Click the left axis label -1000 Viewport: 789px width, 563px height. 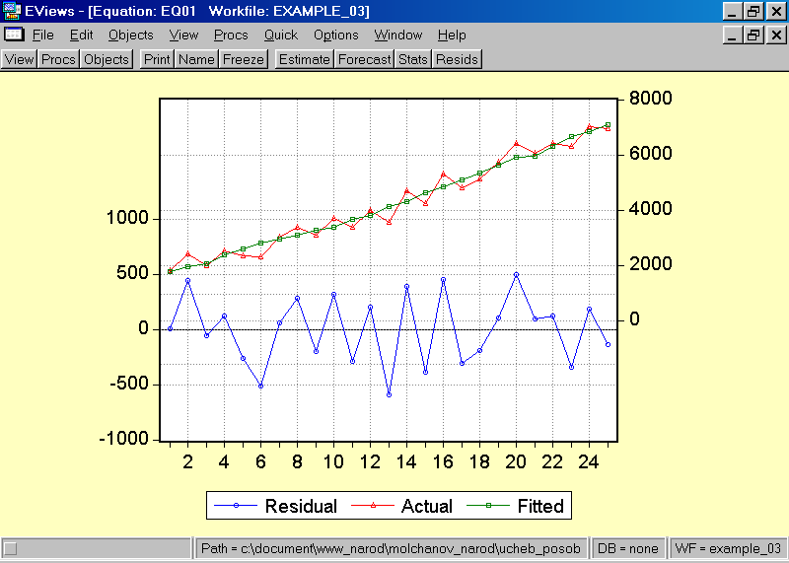[x=124, y=439]
